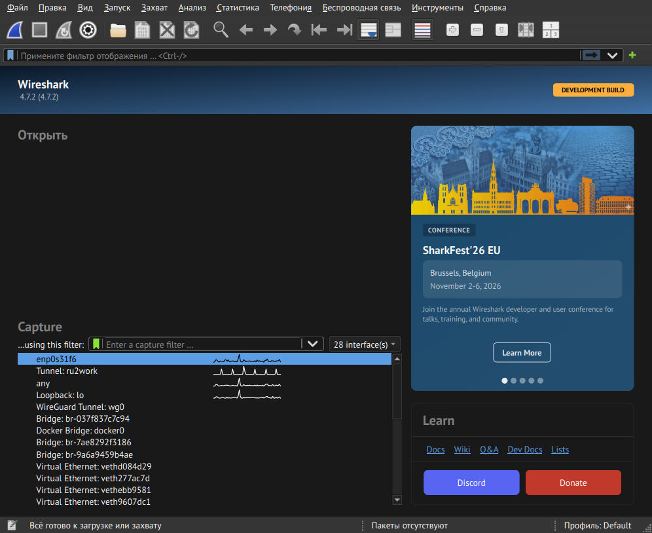The height and width of the screenshot is (533, 652).
Task: Select Tunnel: ru2work interface
Action: (x=204, y=371)
